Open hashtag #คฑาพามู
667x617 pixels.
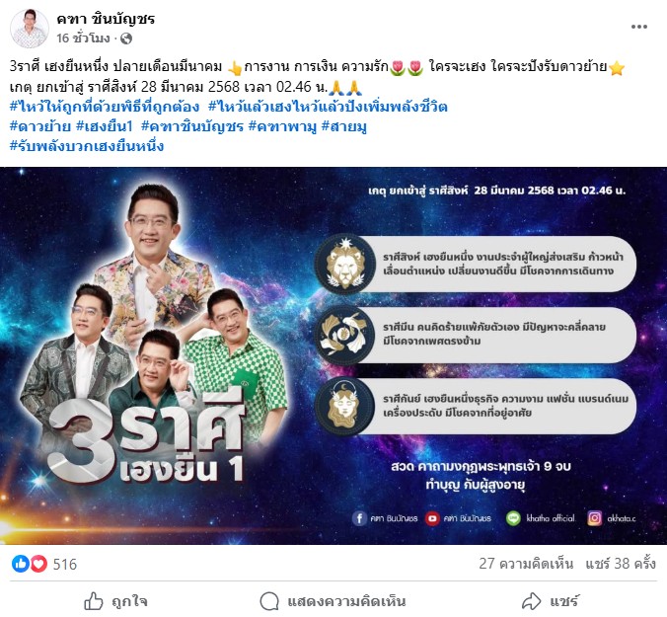[x=282, y=126]
